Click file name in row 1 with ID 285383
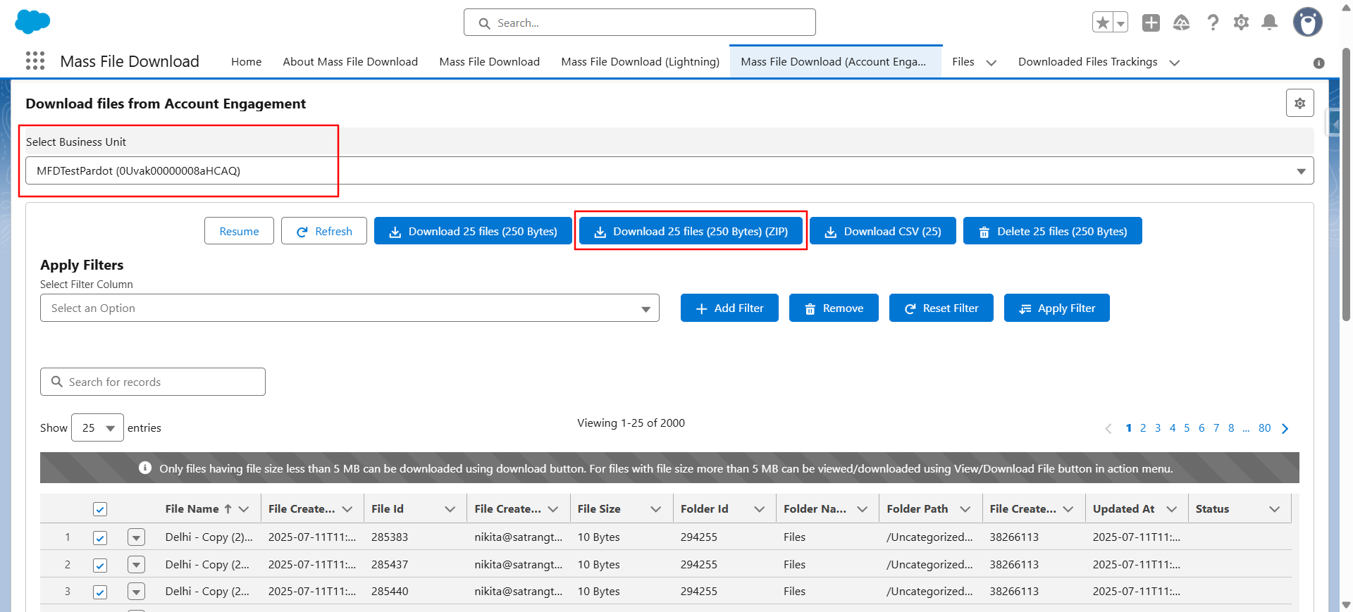The height and width of the screenshot is (612, 1353). (209, 537)
